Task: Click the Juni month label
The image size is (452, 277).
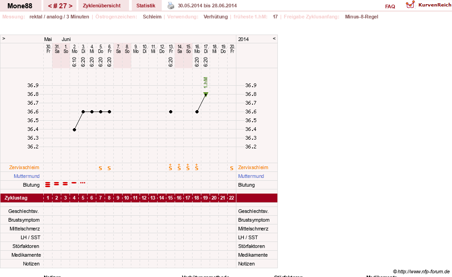Action: (x=66, y=39)
